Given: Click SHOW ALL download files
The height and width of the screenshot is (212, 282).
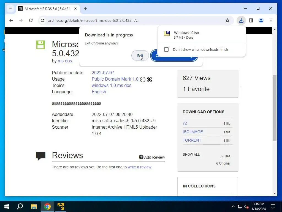Looking at the screenshot, I should click(x=191, y=155).
